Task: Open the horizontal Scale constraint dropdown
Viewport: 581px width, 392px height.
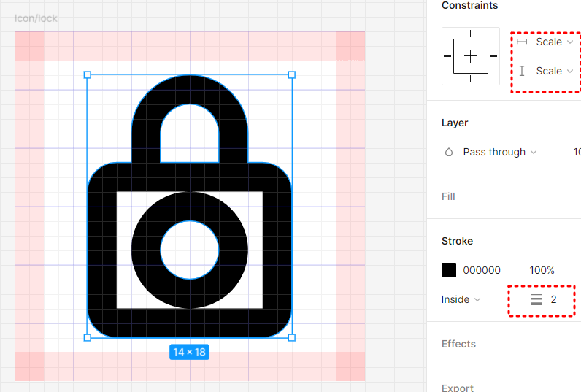Action: (x=555, y=42)
